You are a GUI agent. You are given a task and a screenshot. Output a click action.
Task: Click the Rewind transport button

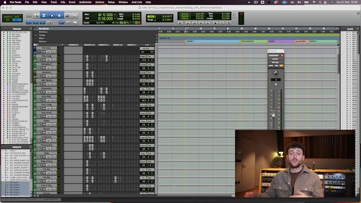click(x=194, y=23)
